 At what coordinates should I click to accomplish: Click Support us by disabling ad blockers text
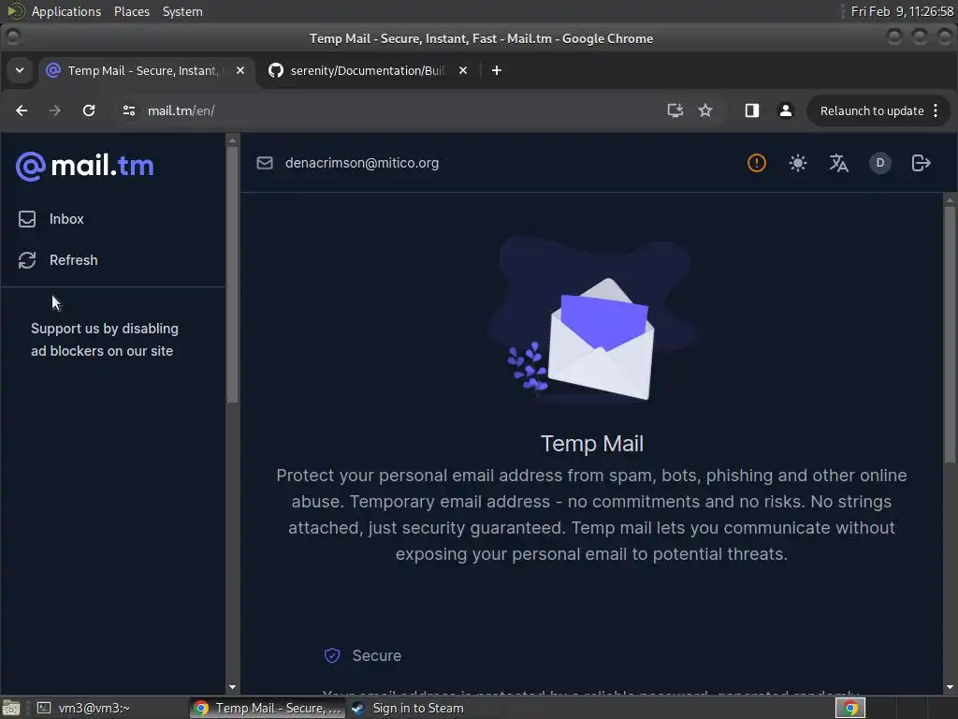point(104,340)
